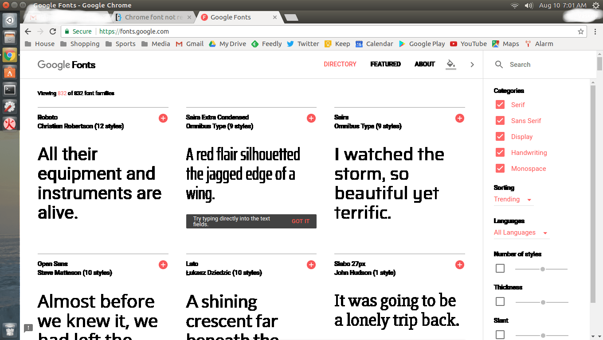The height and width of the screenshot is (340, 603).
Task: Click the Slant slider handle
Action: pos(543,335)
